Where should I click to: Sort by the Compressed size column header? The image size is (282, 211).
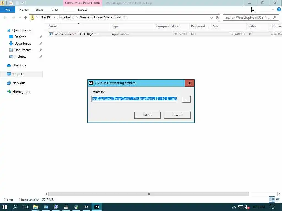click(172, 26)
